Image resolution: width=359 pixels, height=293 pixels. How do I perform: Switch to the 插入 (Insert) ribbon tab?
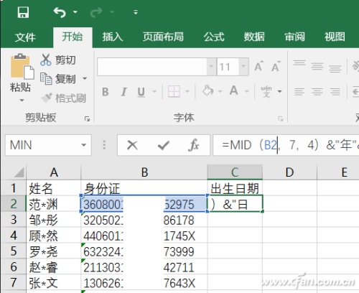coord(113,37)
